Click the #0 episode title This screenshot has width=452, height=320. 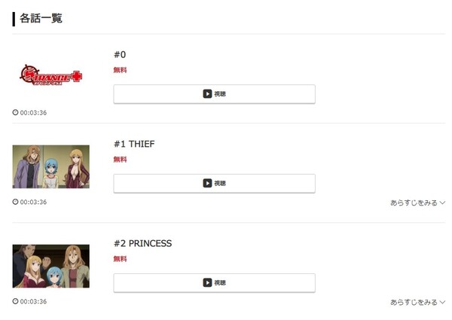pyautogui.click(x=120, y=55)
